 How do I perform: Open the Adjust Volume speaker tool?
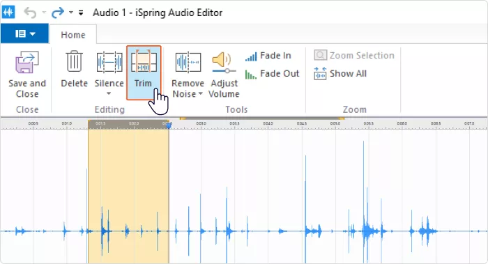point(224,63)
